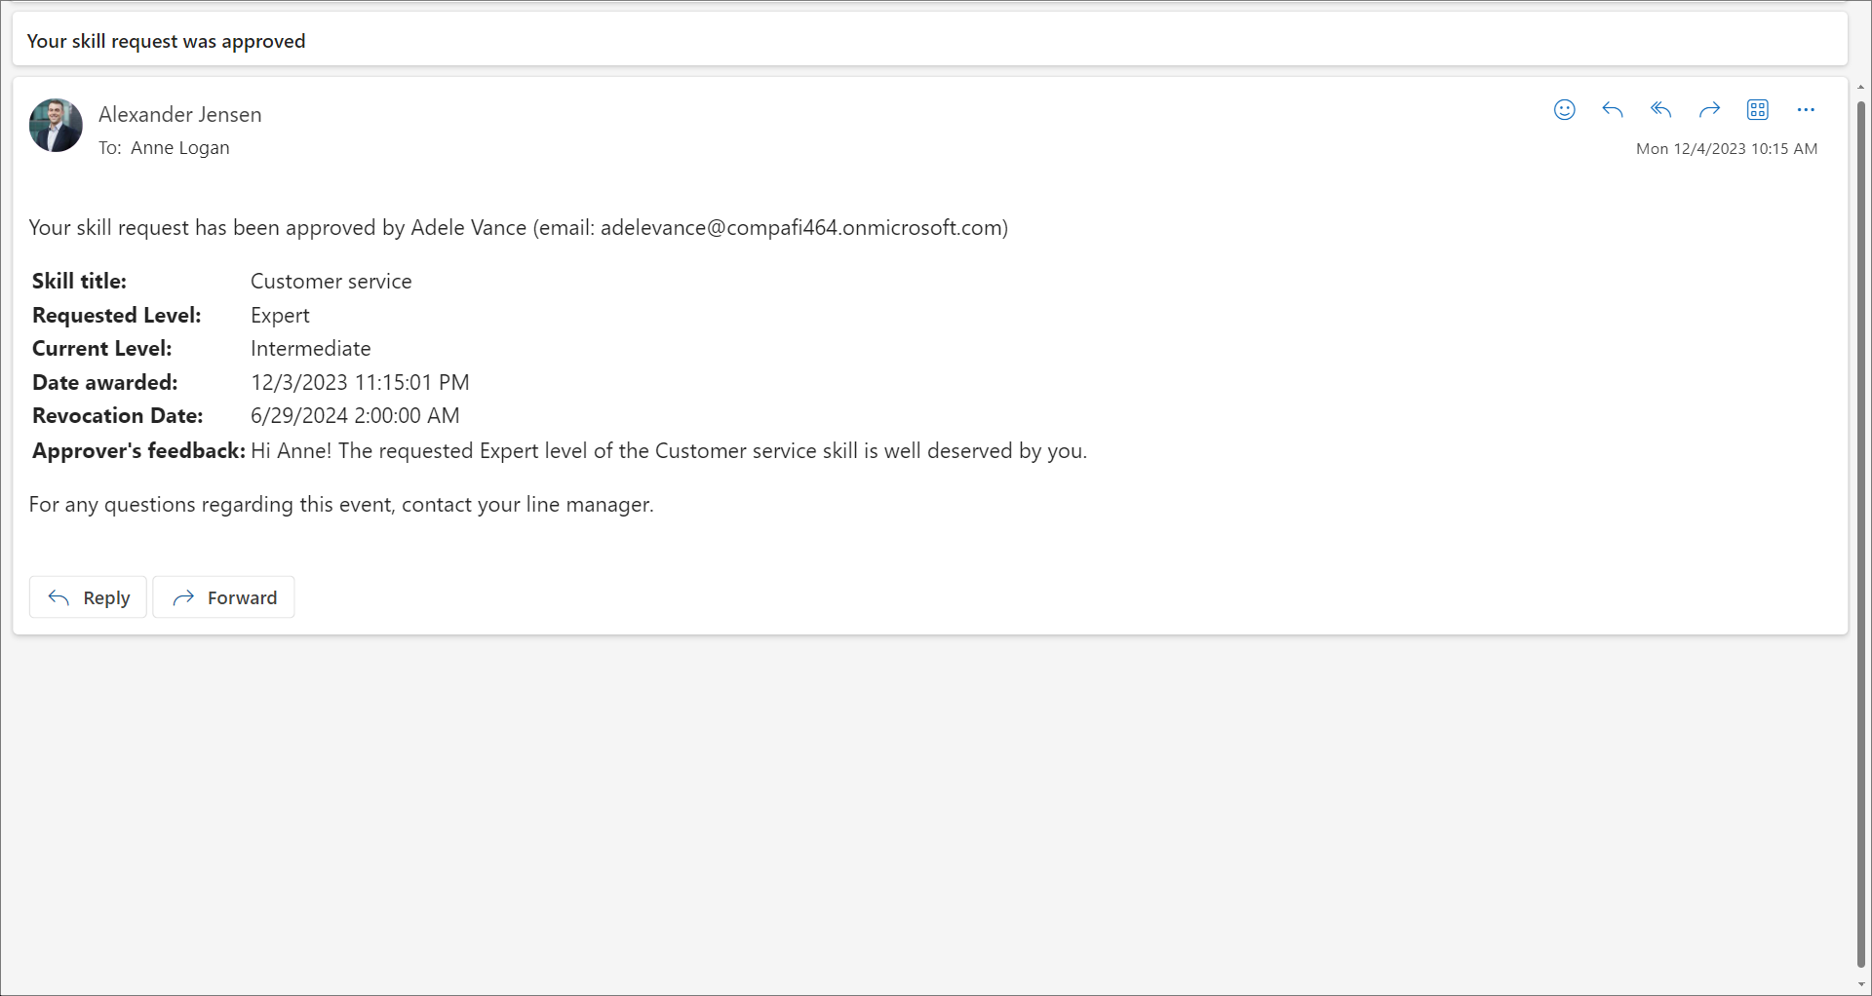This screenshot has height=996, width=1872.
Task: Click the 'Customer service' skill title value
Action: coord(331,282)
